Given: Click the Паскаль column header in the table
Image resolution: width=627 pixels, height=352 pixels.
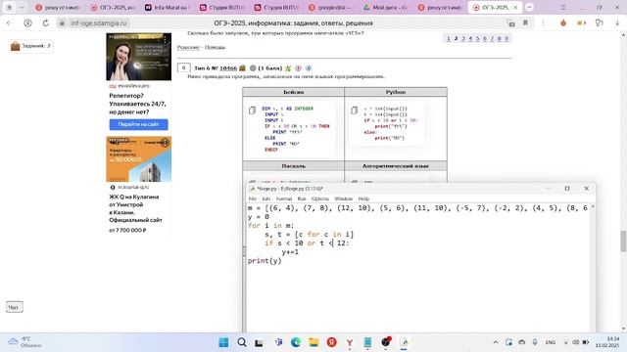Looking at the screenshot, I should point(294,166).
